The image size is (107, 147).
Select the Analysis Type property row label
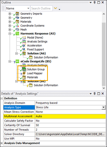coord(19,107)
